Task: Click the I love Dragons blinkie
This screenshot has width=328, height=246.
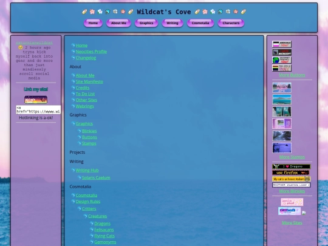Action: click(x=291, y=166)
